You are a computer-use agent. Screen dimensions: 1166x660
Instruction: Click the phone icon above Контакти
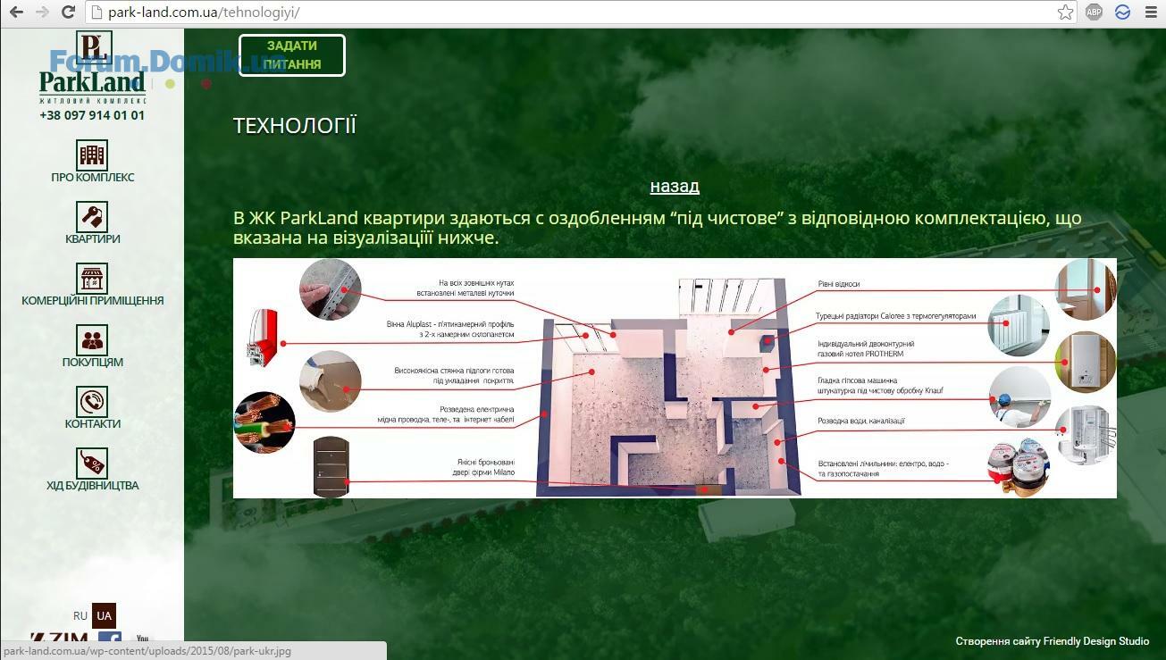(x=92, y=401)
